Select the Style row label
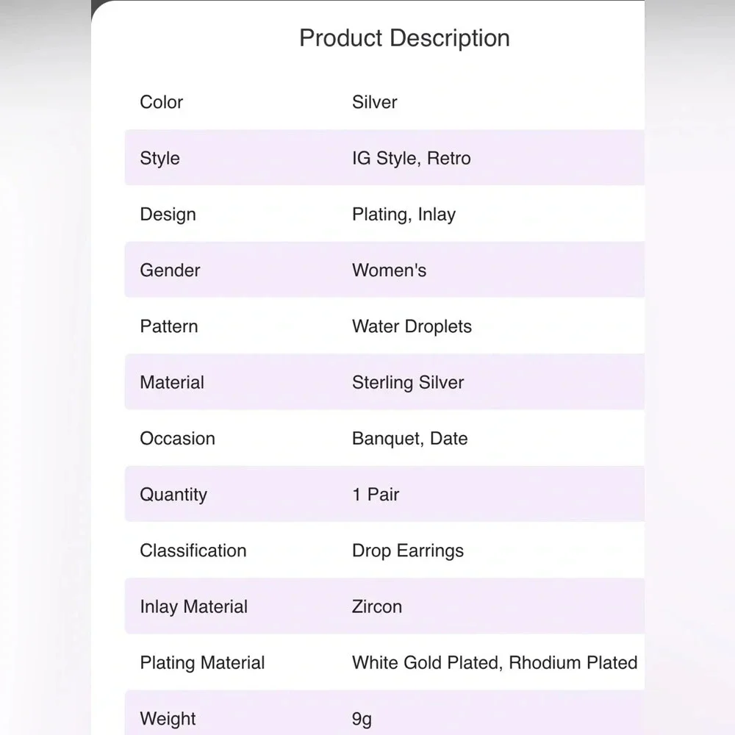 tap(159, 159)
